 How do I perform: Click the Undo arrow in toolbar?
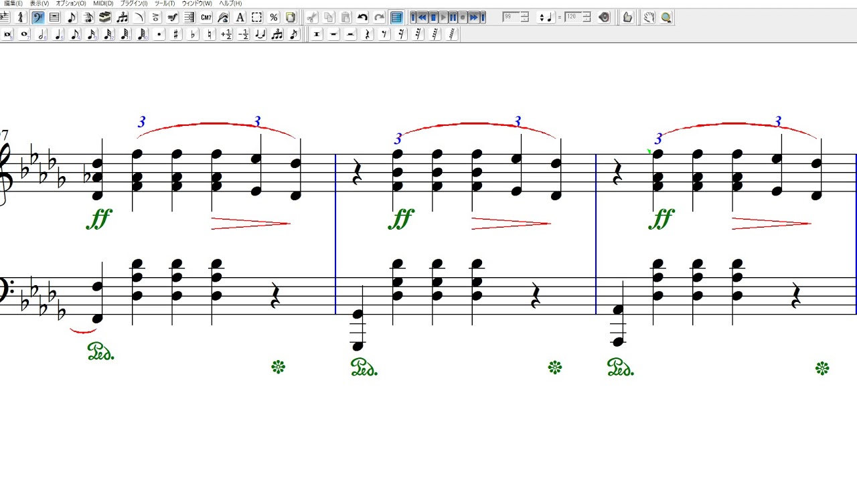pyautogui.click(x=362, y=17)
